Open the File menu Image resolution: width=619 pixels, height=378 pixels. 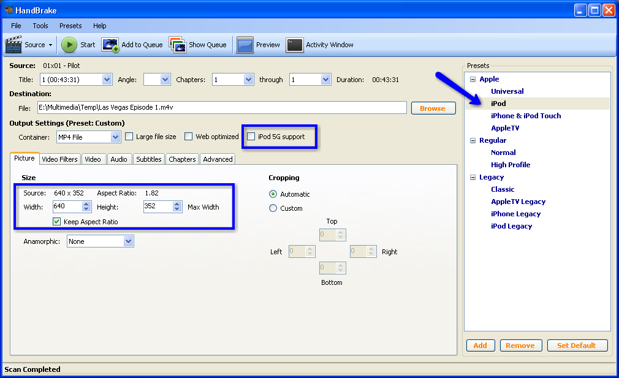point(16,26)
